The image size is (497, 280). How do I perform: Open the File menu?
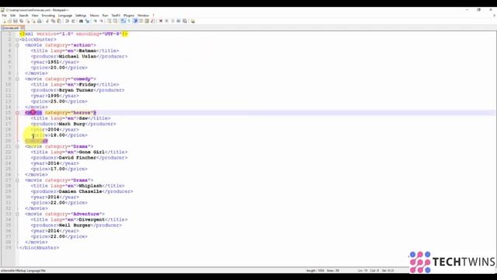pyautogui.click(x=4, y=16)
